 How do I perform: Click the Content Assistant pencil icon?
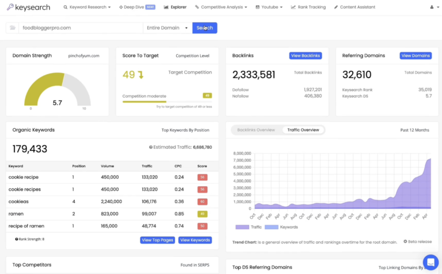[336, 7]
